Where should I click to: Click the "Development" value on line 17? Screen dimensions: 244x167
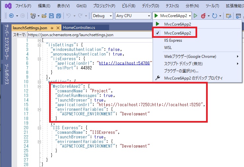(x=135, y=114)
